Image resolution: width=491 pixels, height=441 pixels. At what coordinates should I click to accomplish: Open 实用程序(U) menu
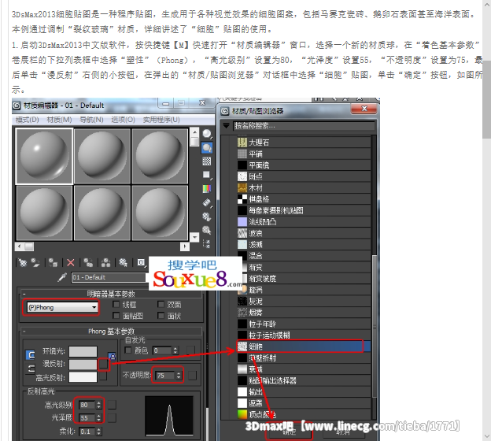(161, 120)
